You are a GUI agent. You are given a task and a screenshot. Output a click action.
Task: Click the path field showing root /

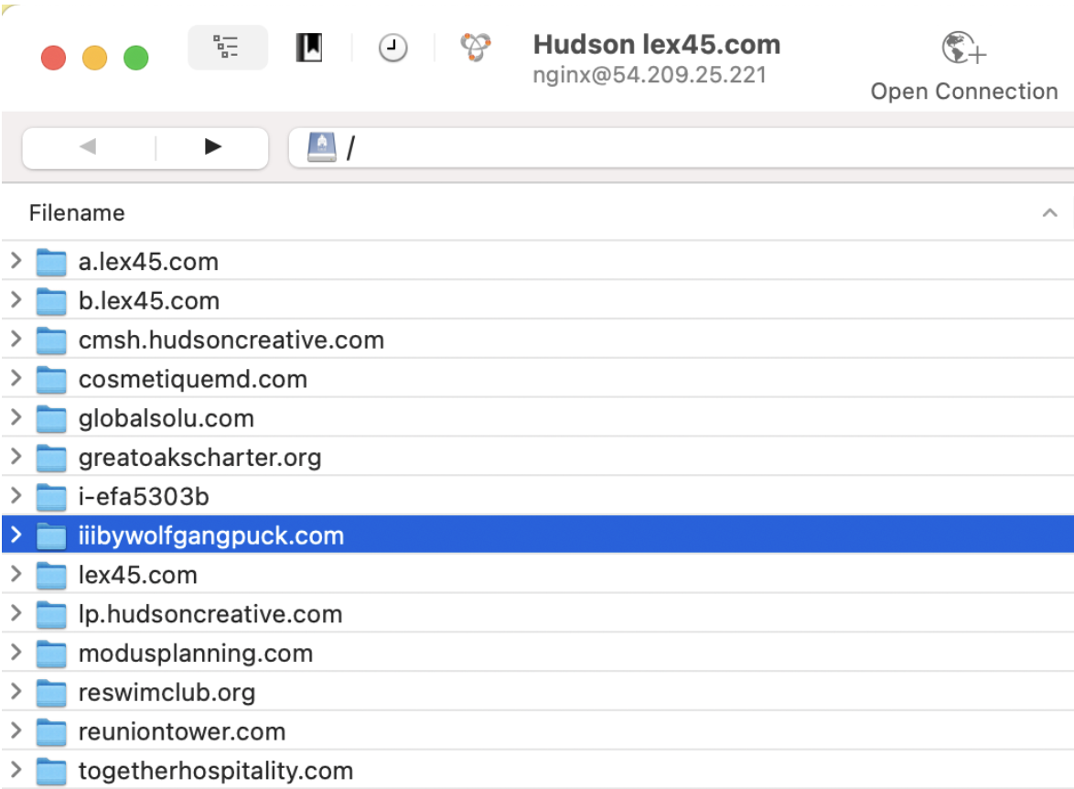point(682,147)
